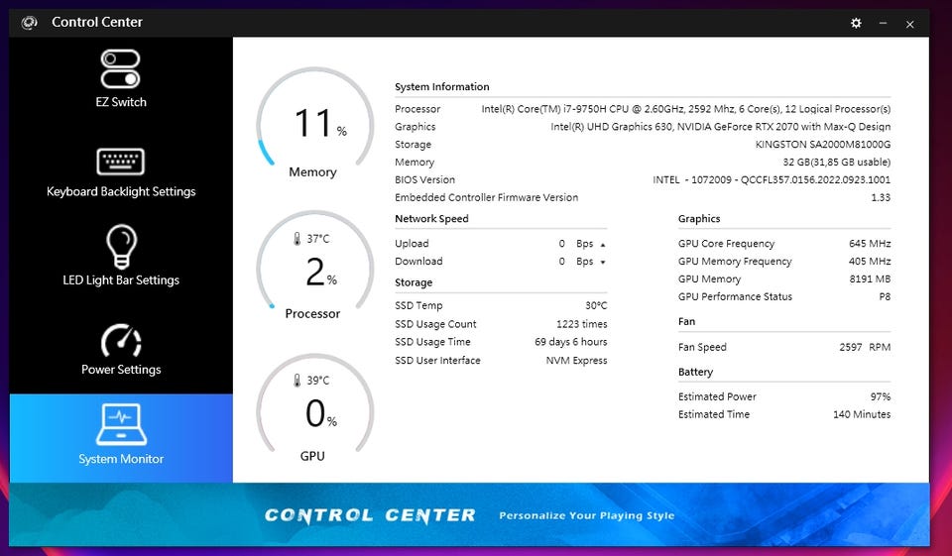Click SSD Usage Time '69 days 6 hours'
The image size is (952, 556).
point(571,342)
